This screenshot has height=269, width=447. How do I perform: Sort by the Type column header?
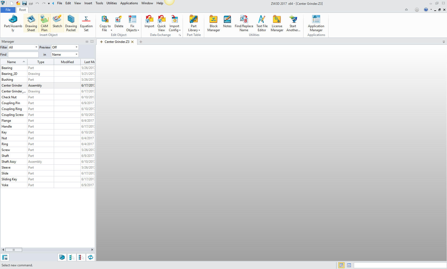pos(41,62)
